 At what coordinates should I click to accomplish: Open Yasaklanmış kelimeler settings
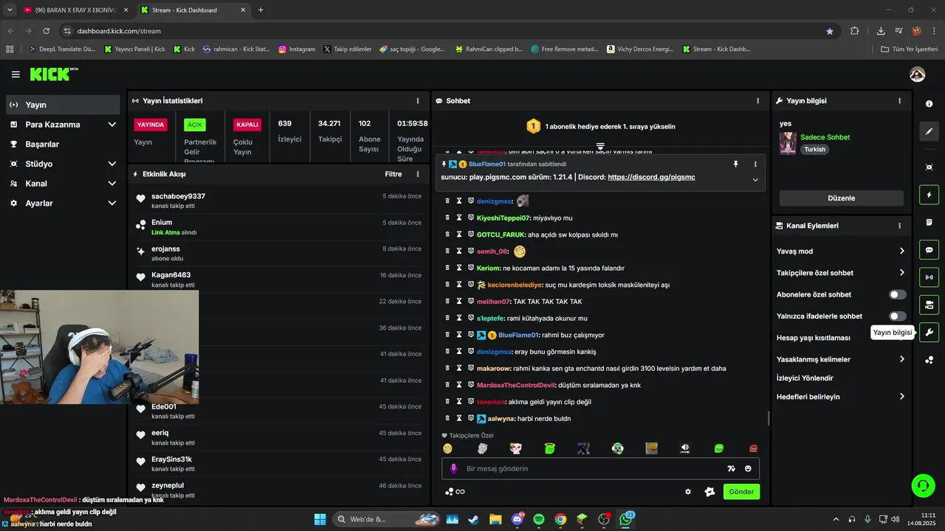[x=841, y=360]
